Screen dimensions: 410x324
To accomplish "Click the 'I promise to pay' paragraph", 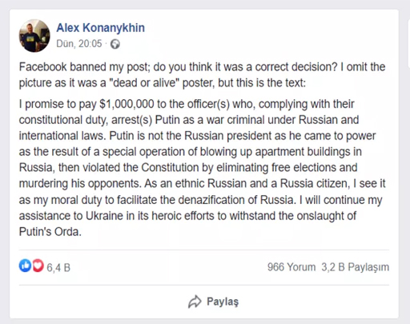I will coord(202,168).
